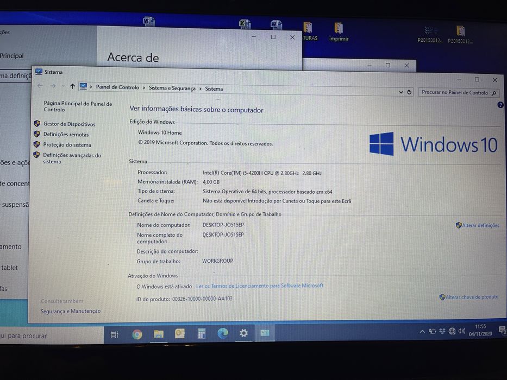
Task: Open Outlook from taskbar
Action: click(180, 334)
